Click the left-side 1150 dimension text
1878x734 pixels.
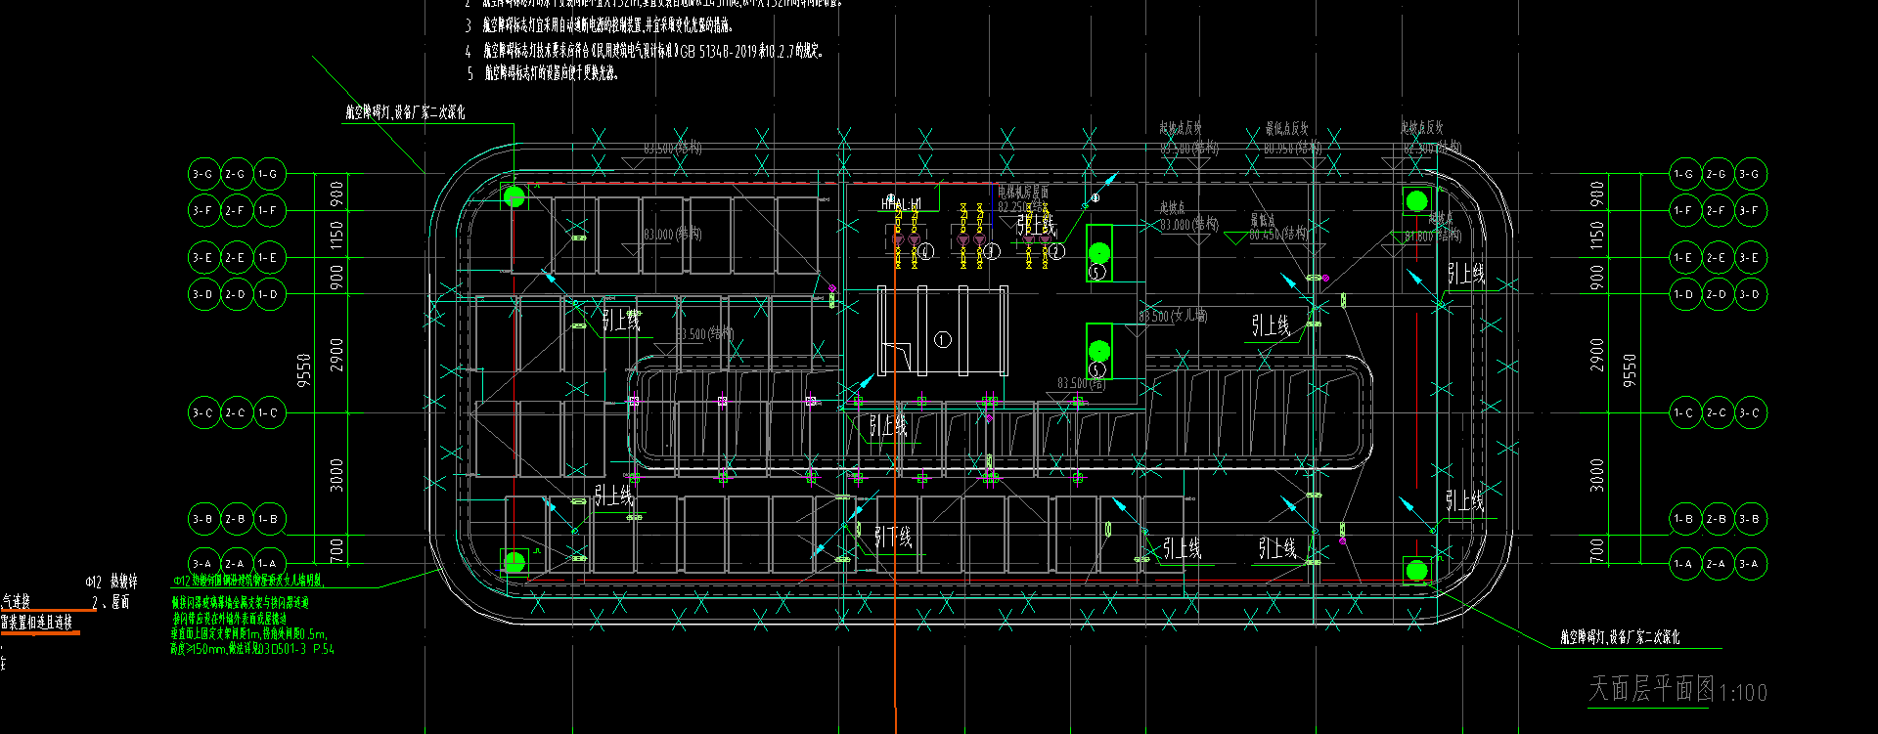[x=337, y=235]
